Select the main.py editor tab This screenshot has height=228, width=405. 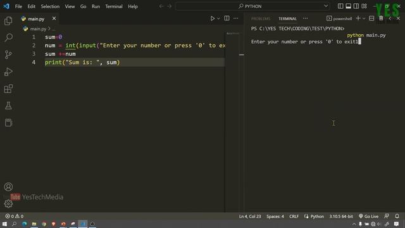pyautogui.click(x=36, y=19)
